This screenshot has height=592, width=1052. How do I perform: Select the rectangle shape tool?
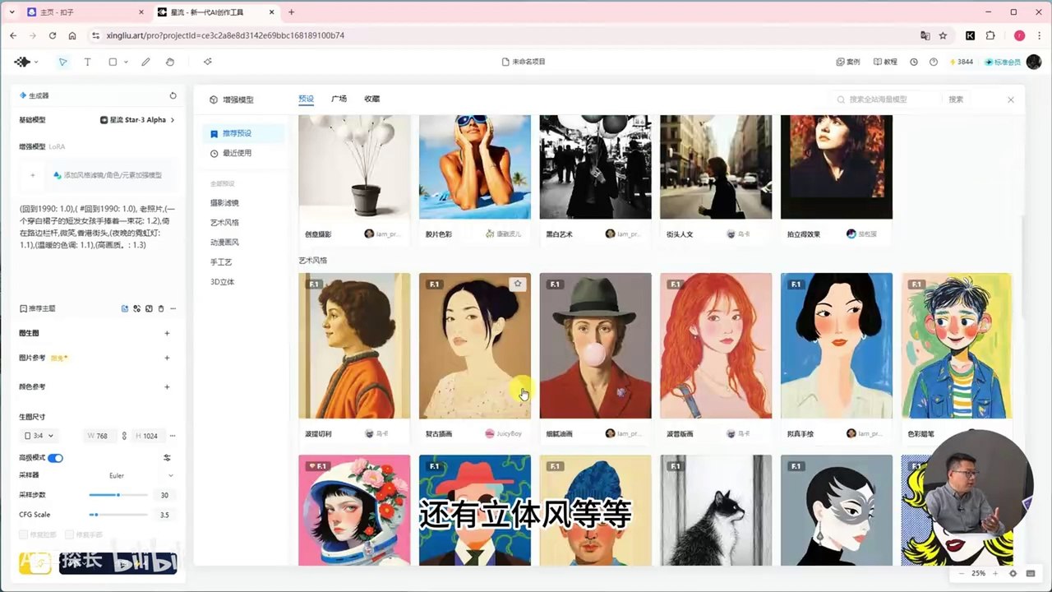(x=113, y=62)
